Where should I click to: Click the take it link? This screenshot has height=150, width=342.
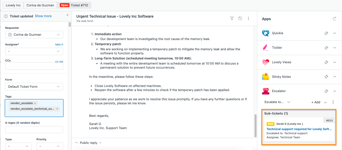(x=59, y=44)
